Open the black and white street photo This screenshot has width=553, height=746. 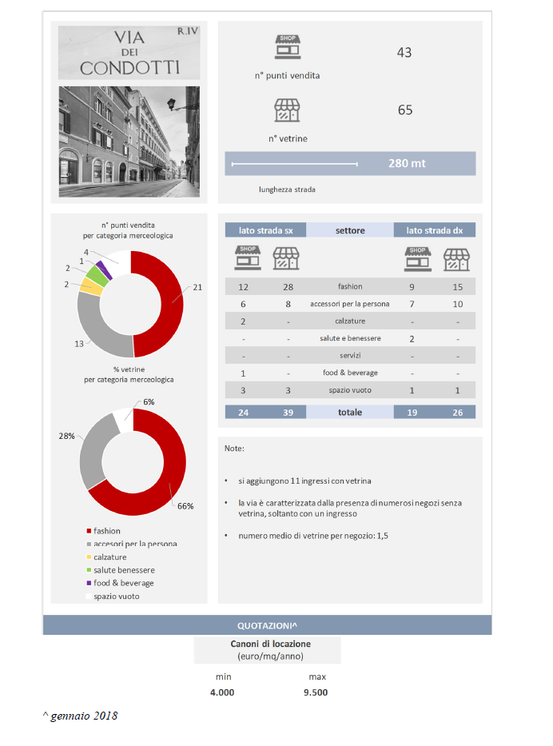tap(129, 142)
